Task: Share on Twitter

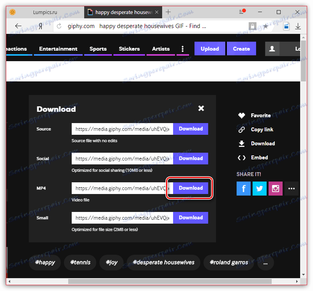Action: (x=260, y=189)
